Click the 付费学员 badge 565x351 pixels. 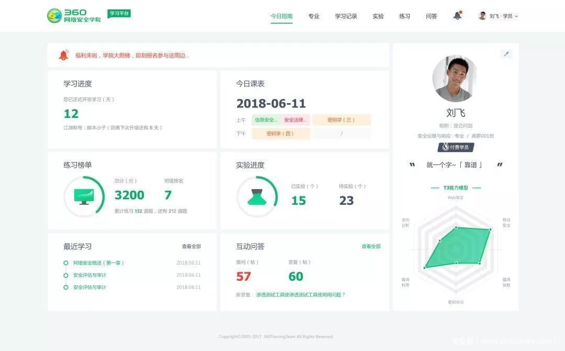coord(456,147)
